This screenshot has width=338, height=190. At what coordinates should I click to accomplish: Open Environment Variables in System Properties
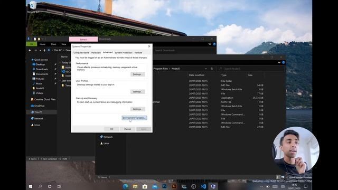pos(134,118)
